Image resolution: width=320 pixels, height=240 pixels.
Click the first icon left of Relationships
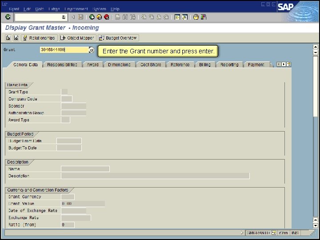point(8,38)
